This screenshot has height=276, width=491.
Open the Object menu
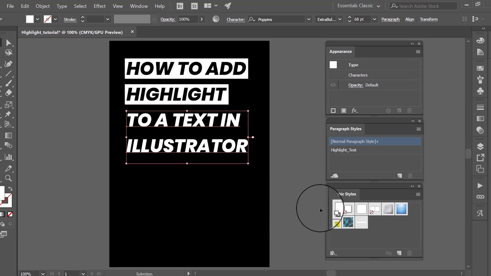coord(43,6)
